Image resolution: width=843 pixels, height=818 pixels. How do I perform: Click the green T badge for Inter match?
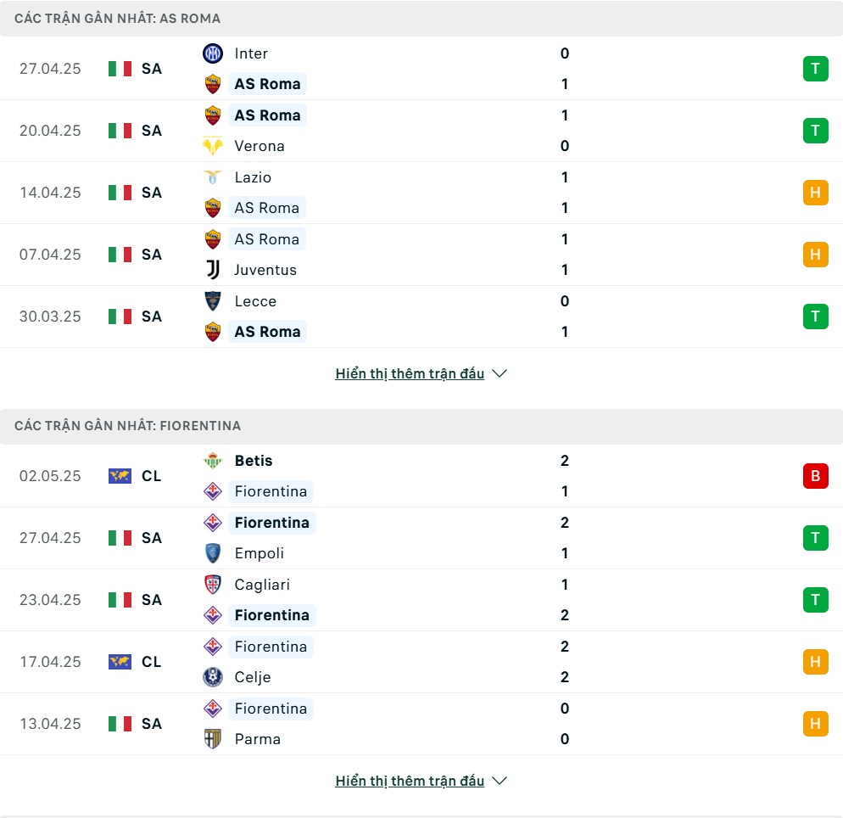(x=815, y=69)
